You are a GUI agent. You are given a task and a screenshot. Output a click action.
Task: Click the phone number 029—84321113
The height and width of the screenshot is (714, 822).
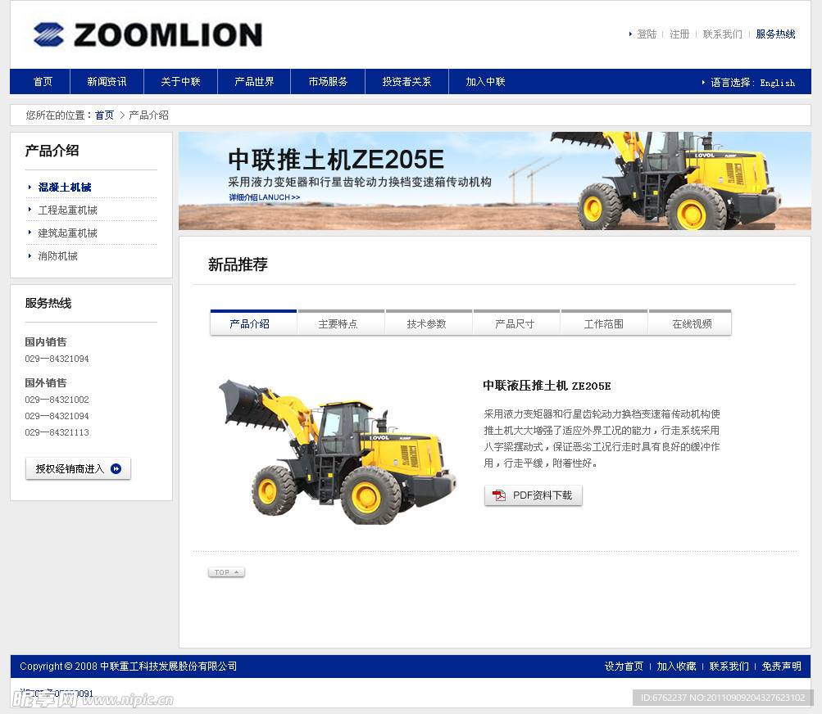click(57, 432)
